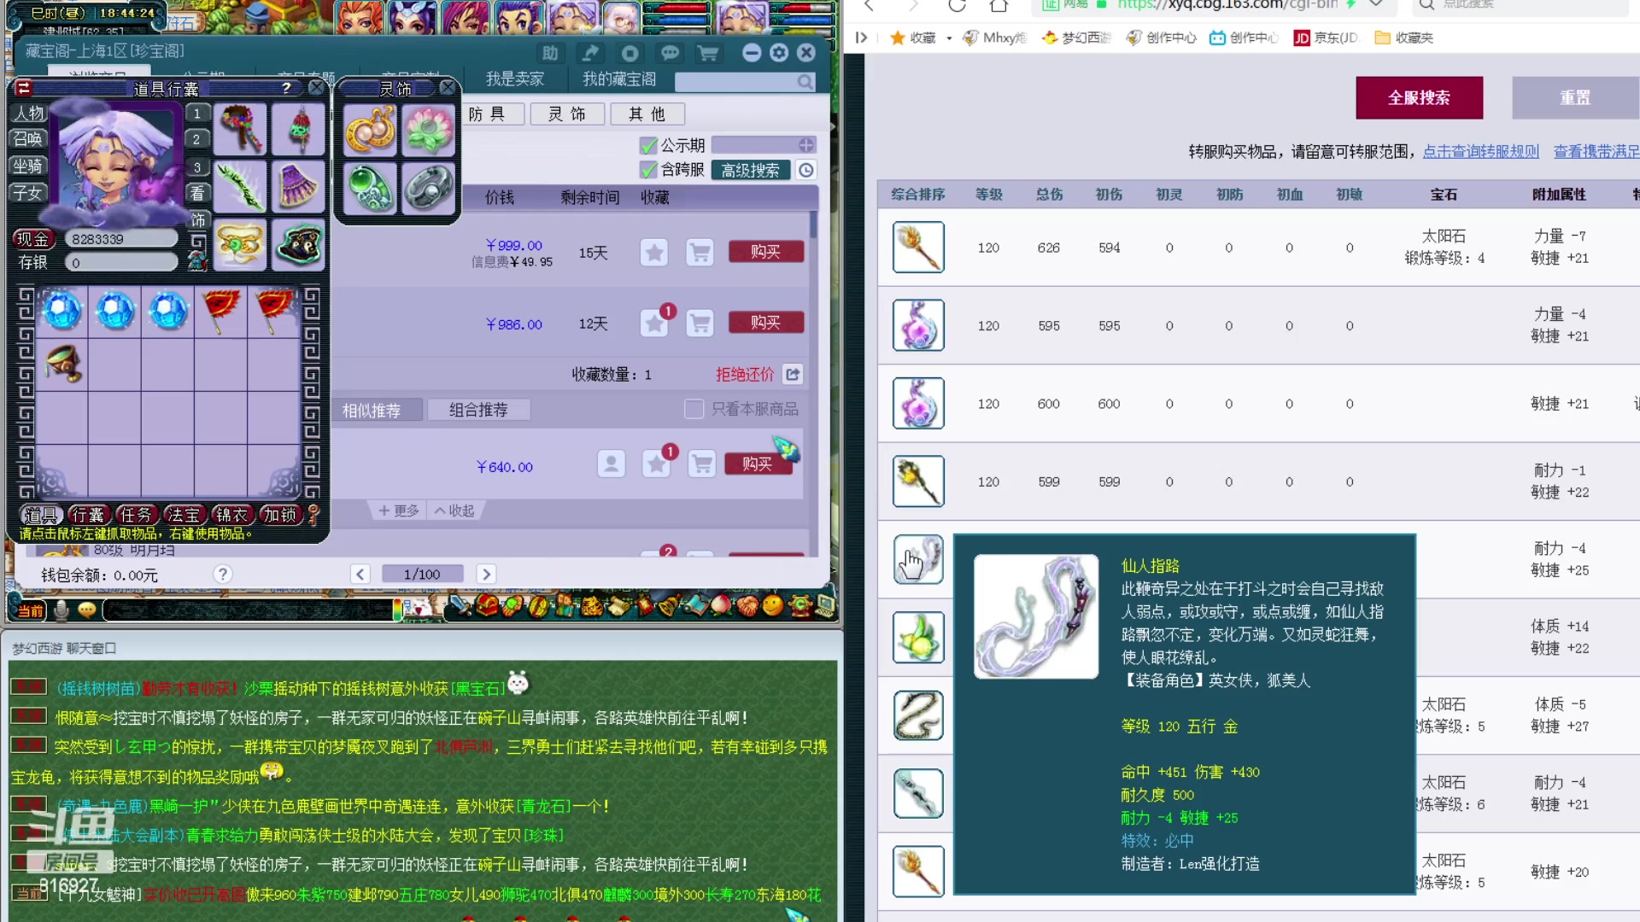Click the share icon next to 拒绝还价

click(793, 374)
